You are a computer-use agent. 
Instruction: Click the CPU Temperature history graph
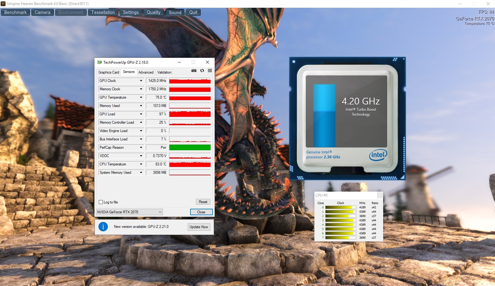point(190,164)
